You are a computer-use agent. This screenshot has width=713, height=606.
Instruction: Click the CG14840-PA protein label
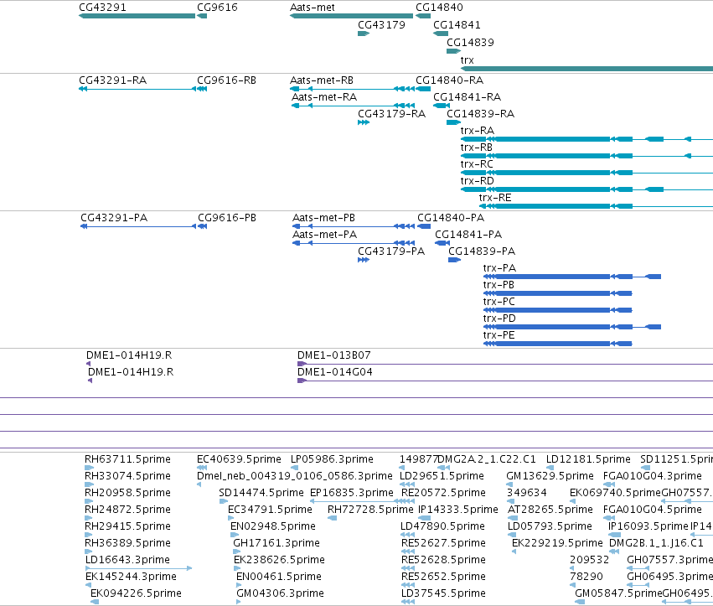pos(451,219)
